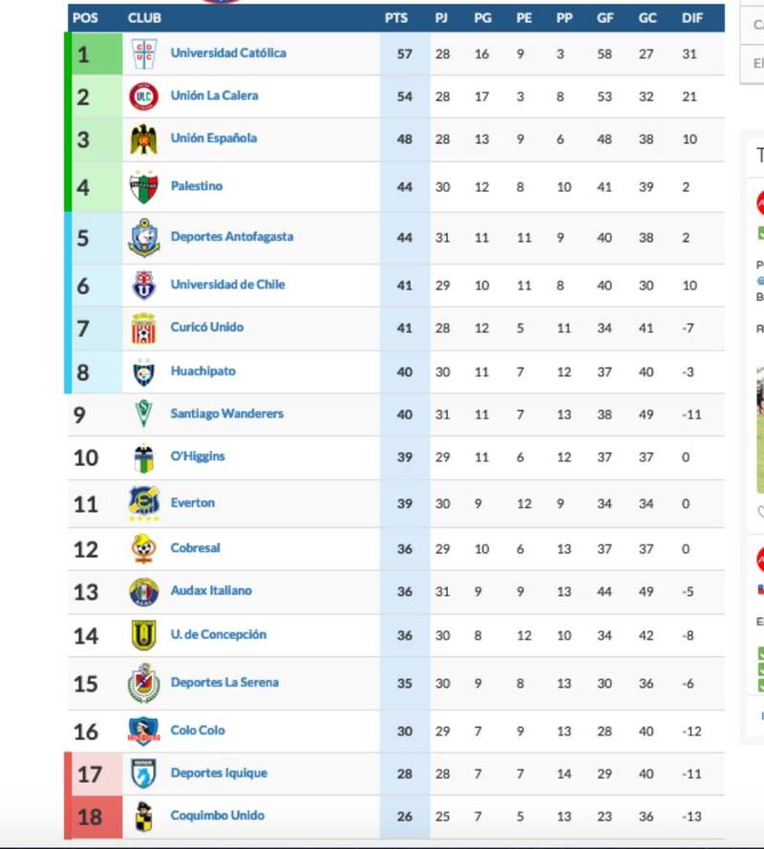Click the Universidad Católica crest icon
The width and height of the screenshot is (764, 849).
[143, 53]
